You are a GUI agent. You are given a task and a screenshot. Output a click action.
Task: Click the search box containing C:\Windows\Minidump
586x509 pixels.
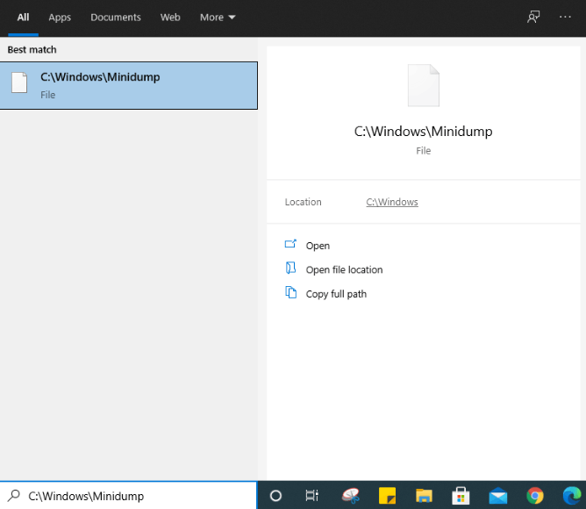pos(129,496)
